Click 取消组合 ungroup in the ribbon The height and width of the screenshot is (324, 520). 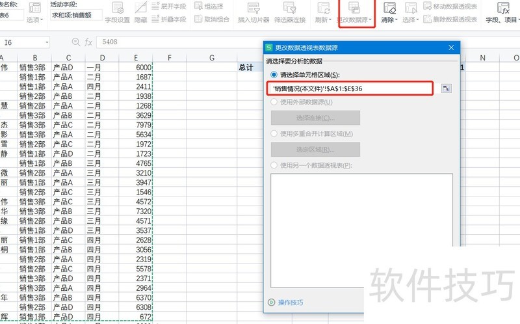coord(212,20)
